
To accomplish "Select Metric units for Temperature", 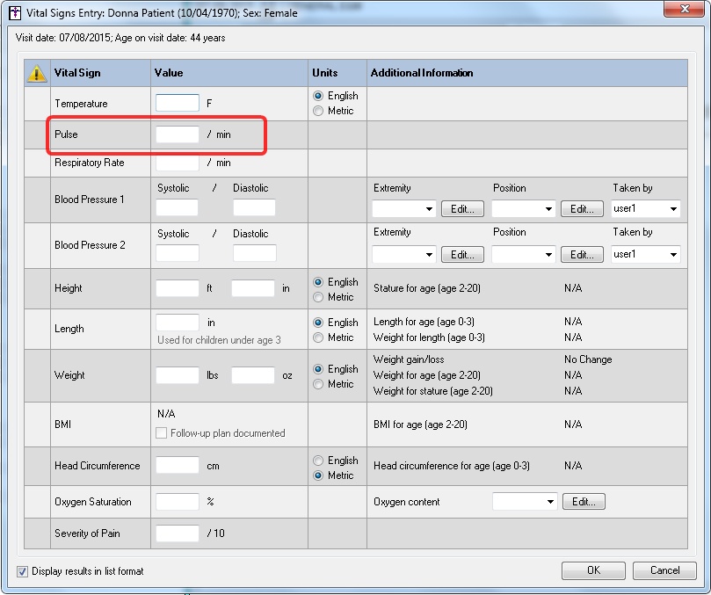I will [x=318, y=111].
